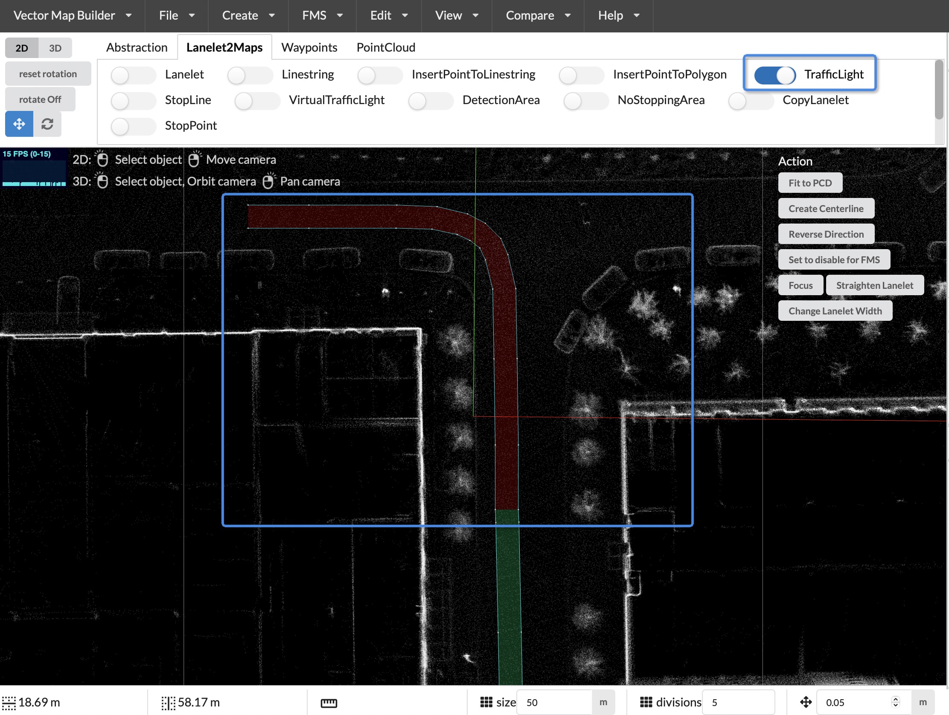Screen dimensions: 949x715
Task: Click the toggle panel vertical scrollbar
Action: (939, 90)
